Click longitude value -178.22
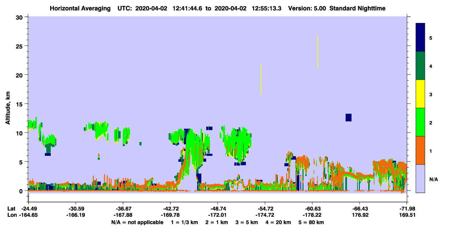 pyautogui.click(x=312, y=215)
